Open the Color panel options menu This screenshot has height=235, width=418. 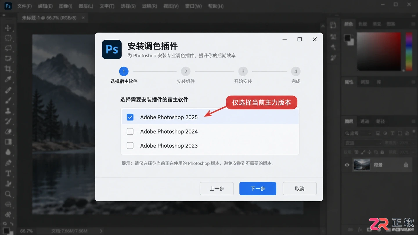click(x=413, y=24)
